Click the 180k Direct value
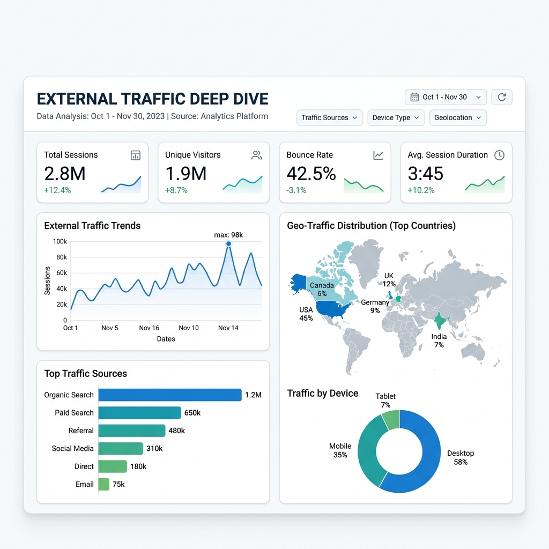The height and width of the screenshot is (549, 549). pyautogui.click(x=138, y=466)
